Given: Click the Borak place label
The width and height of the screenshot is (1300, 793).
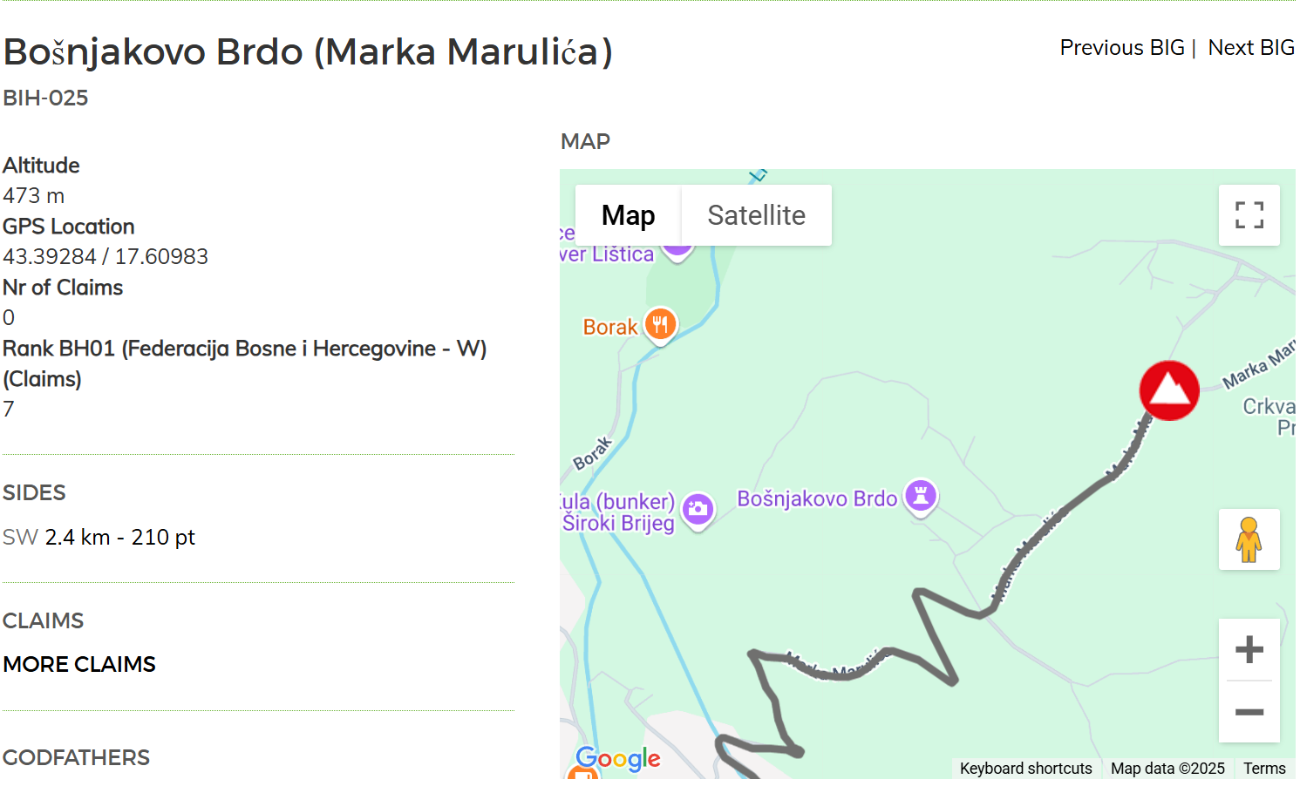Looking at the screenshot, I should pyautogui.click(x=610, y=327).
